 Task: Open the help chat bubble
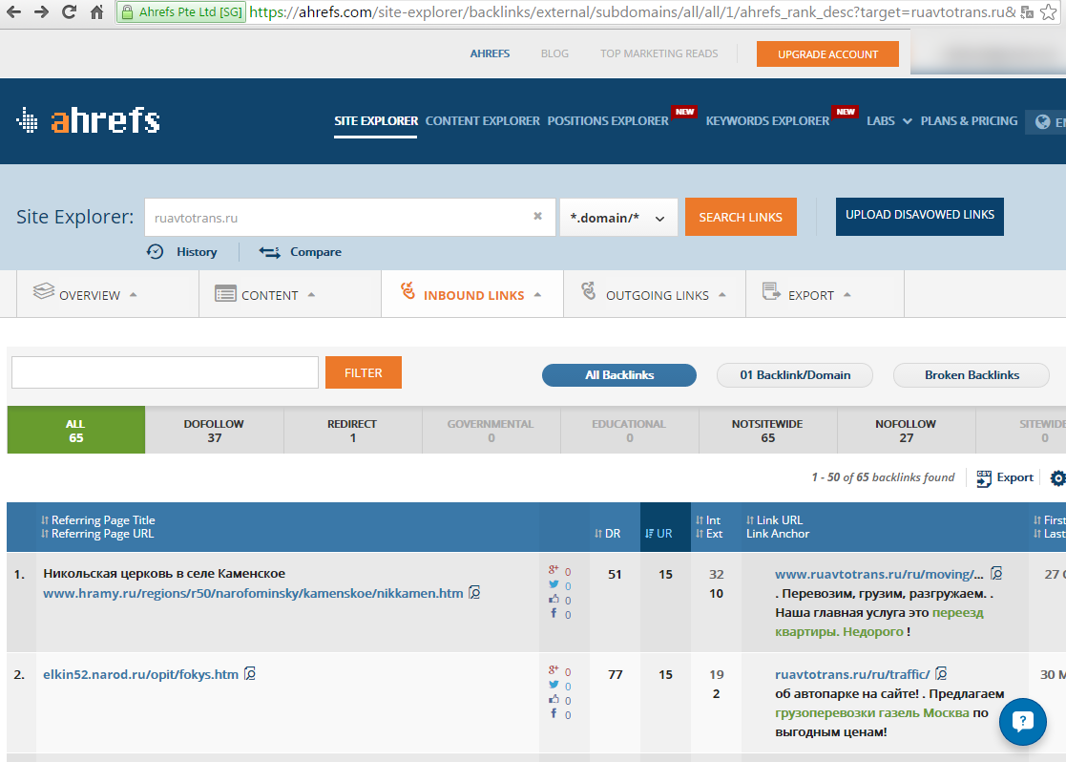[x=1022, y=722]
